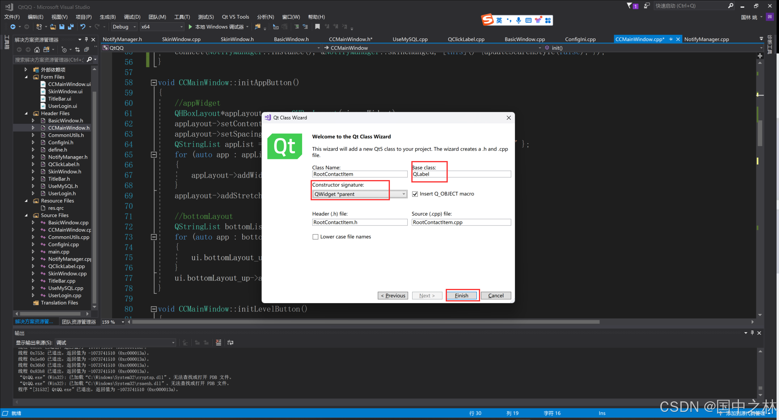This screenshot has height=420, width=779.
Task: Click the Class Name input field
Action: tap(360, 174)
